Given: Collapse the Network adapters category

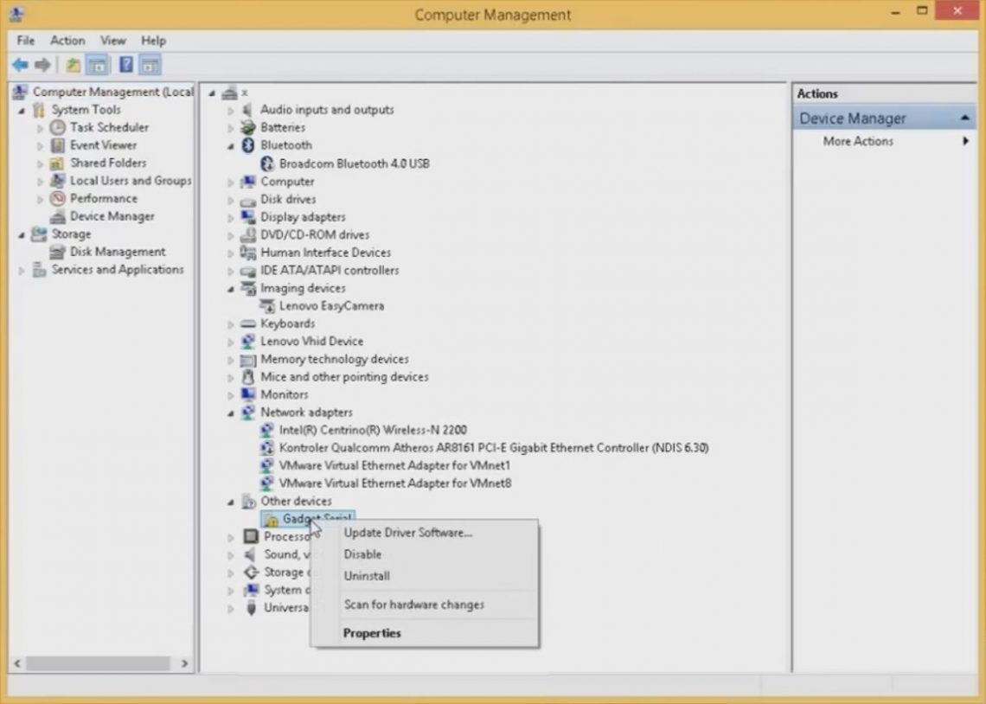Looking at the screenshot, I should [228, 412].
